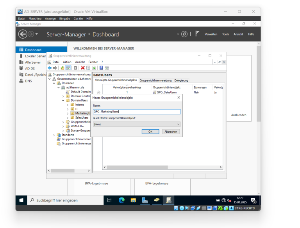Click the red X delete icon

83,68
